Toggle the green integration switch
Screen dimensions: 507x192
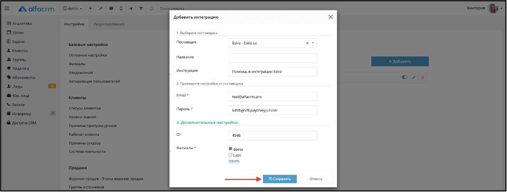coord(404,77)
